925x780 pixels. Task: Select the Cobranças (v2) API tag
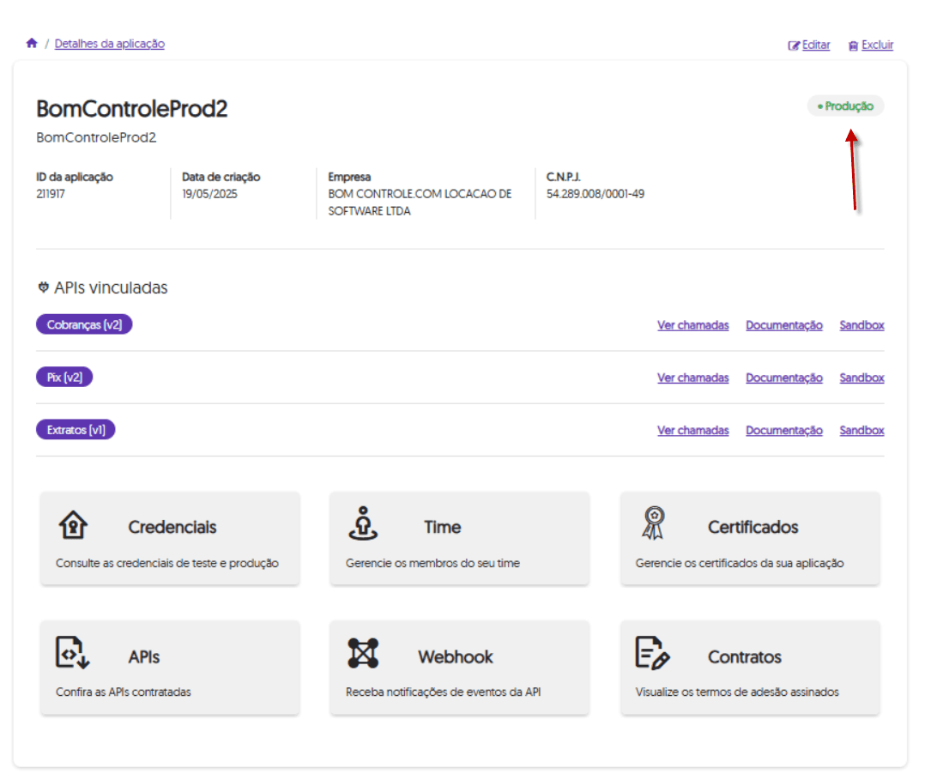click(x=84, y=324)
